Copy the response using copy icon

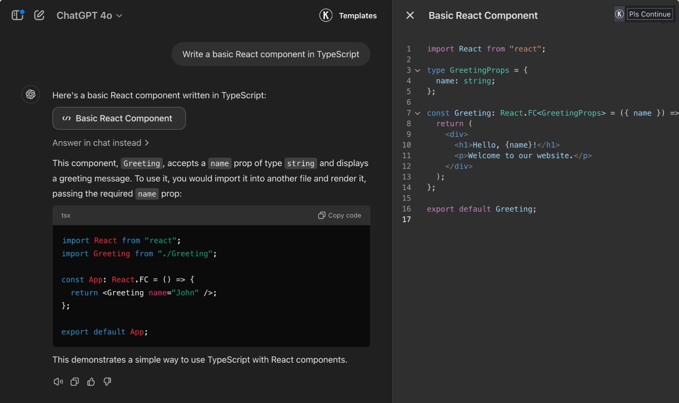[75, 382]
